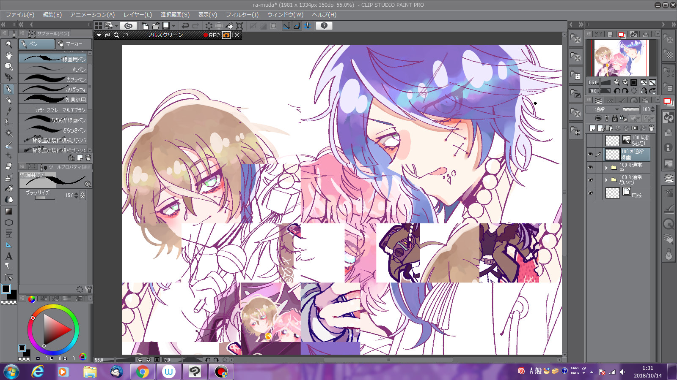Toggle snap to special ruler
Image resolution: width=677 pixels, height=380 pixels.
[297, 26]
